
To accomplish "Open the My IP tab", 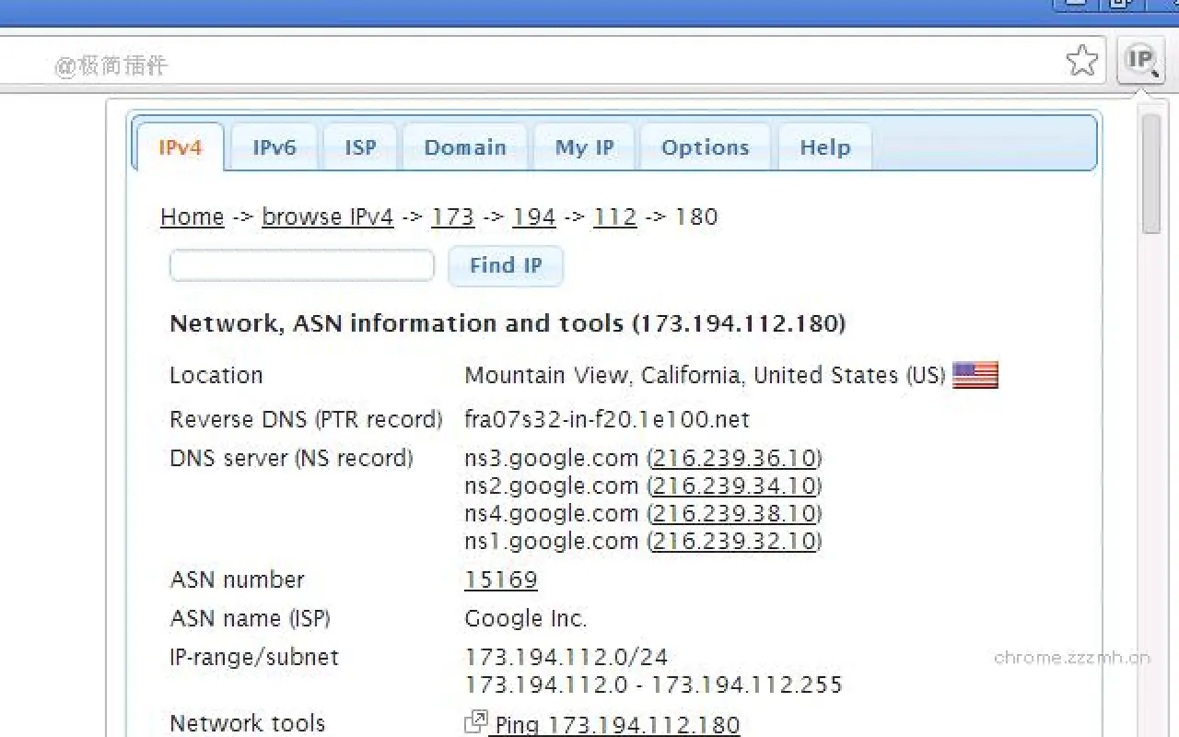I will click(x=584, y=147).
